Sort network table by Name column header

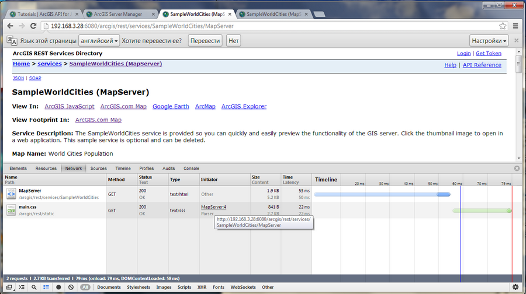[55, 180]
